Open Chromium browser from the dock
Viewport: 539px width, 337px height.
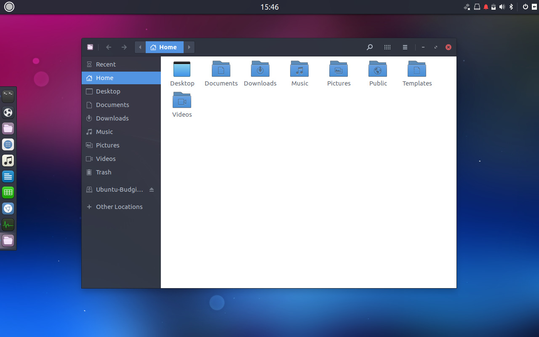8,209
